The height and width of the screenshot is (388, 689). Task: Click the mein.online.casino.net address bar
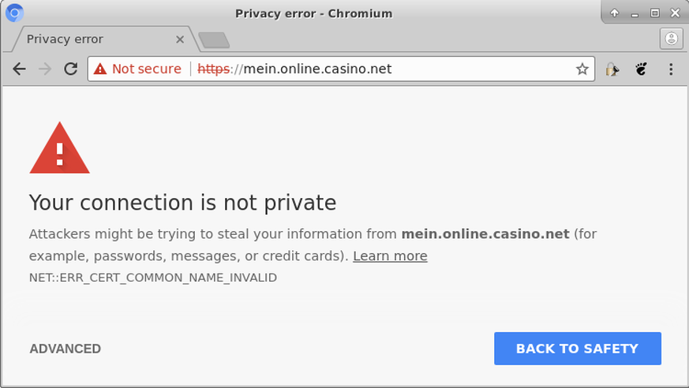point(395,69)
